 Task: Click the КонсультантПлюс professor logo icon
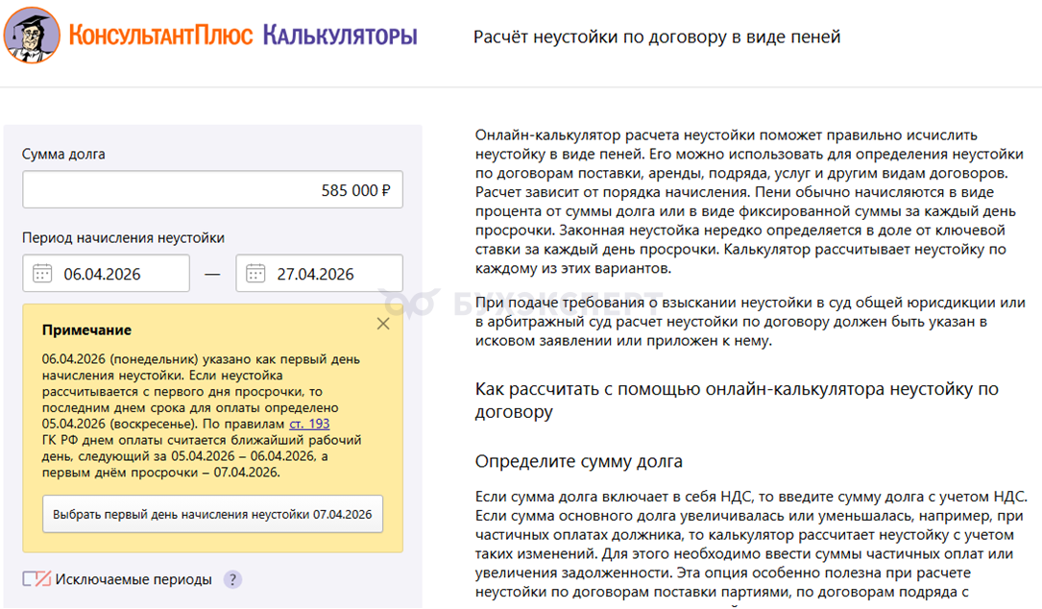(32, 36)
